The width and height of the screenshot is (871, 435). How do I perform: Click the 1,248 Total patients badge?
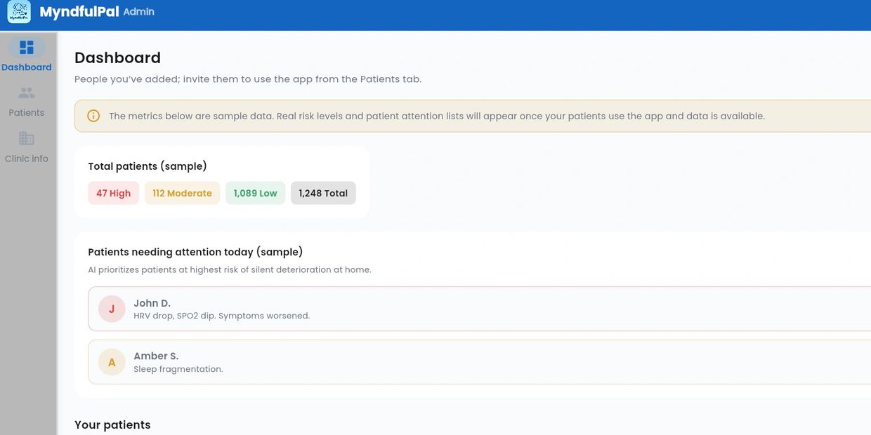pos(323,193)
